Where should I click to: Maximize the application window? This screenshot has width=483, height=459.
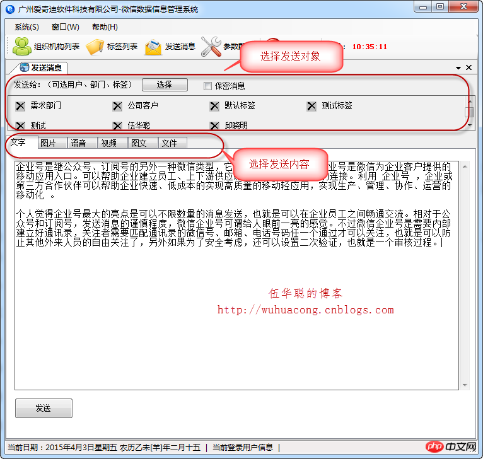pos(440,7)
